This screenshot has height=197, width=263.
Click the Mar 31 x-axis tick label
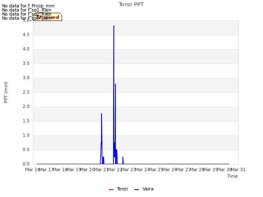coord(238,170)
